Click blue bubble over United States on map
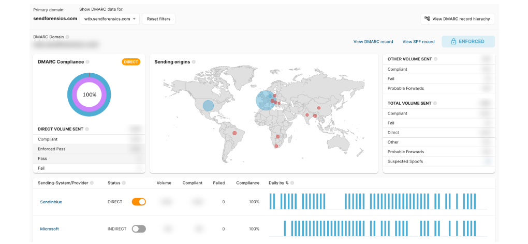Viewport: 528px width, 244px height. tap(208, 105)
